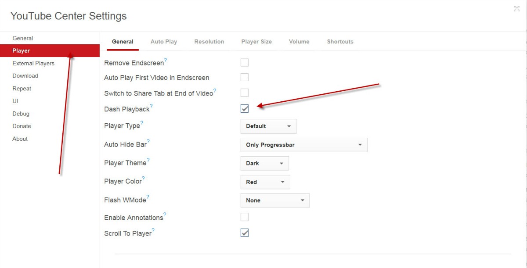Switch to the Auto Play tab
This screenshot has width=527, height=268.
point(164,42)
